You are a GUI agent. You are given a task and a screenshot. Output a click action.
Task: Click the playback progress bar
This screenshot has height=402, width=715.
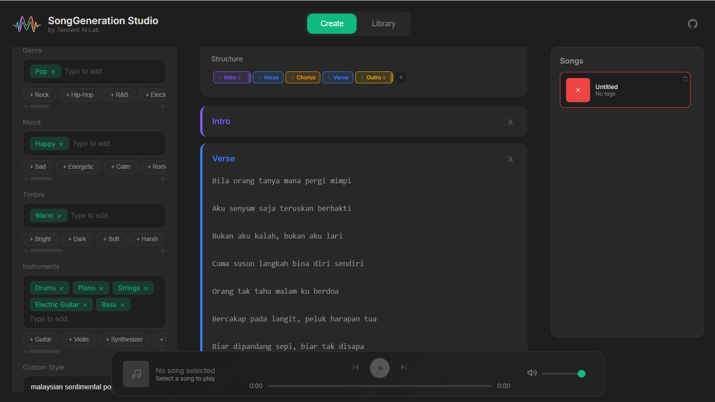tap(379, 386)
